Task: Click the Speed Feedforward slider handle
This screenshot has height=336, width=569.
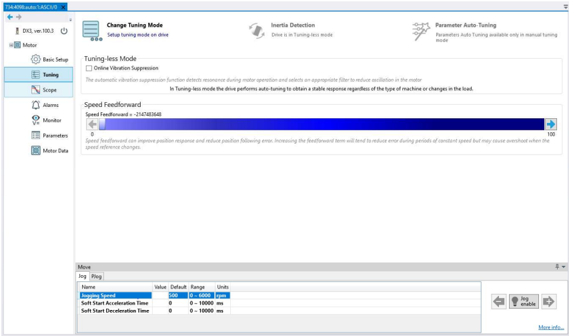Action: coord(102,124)
